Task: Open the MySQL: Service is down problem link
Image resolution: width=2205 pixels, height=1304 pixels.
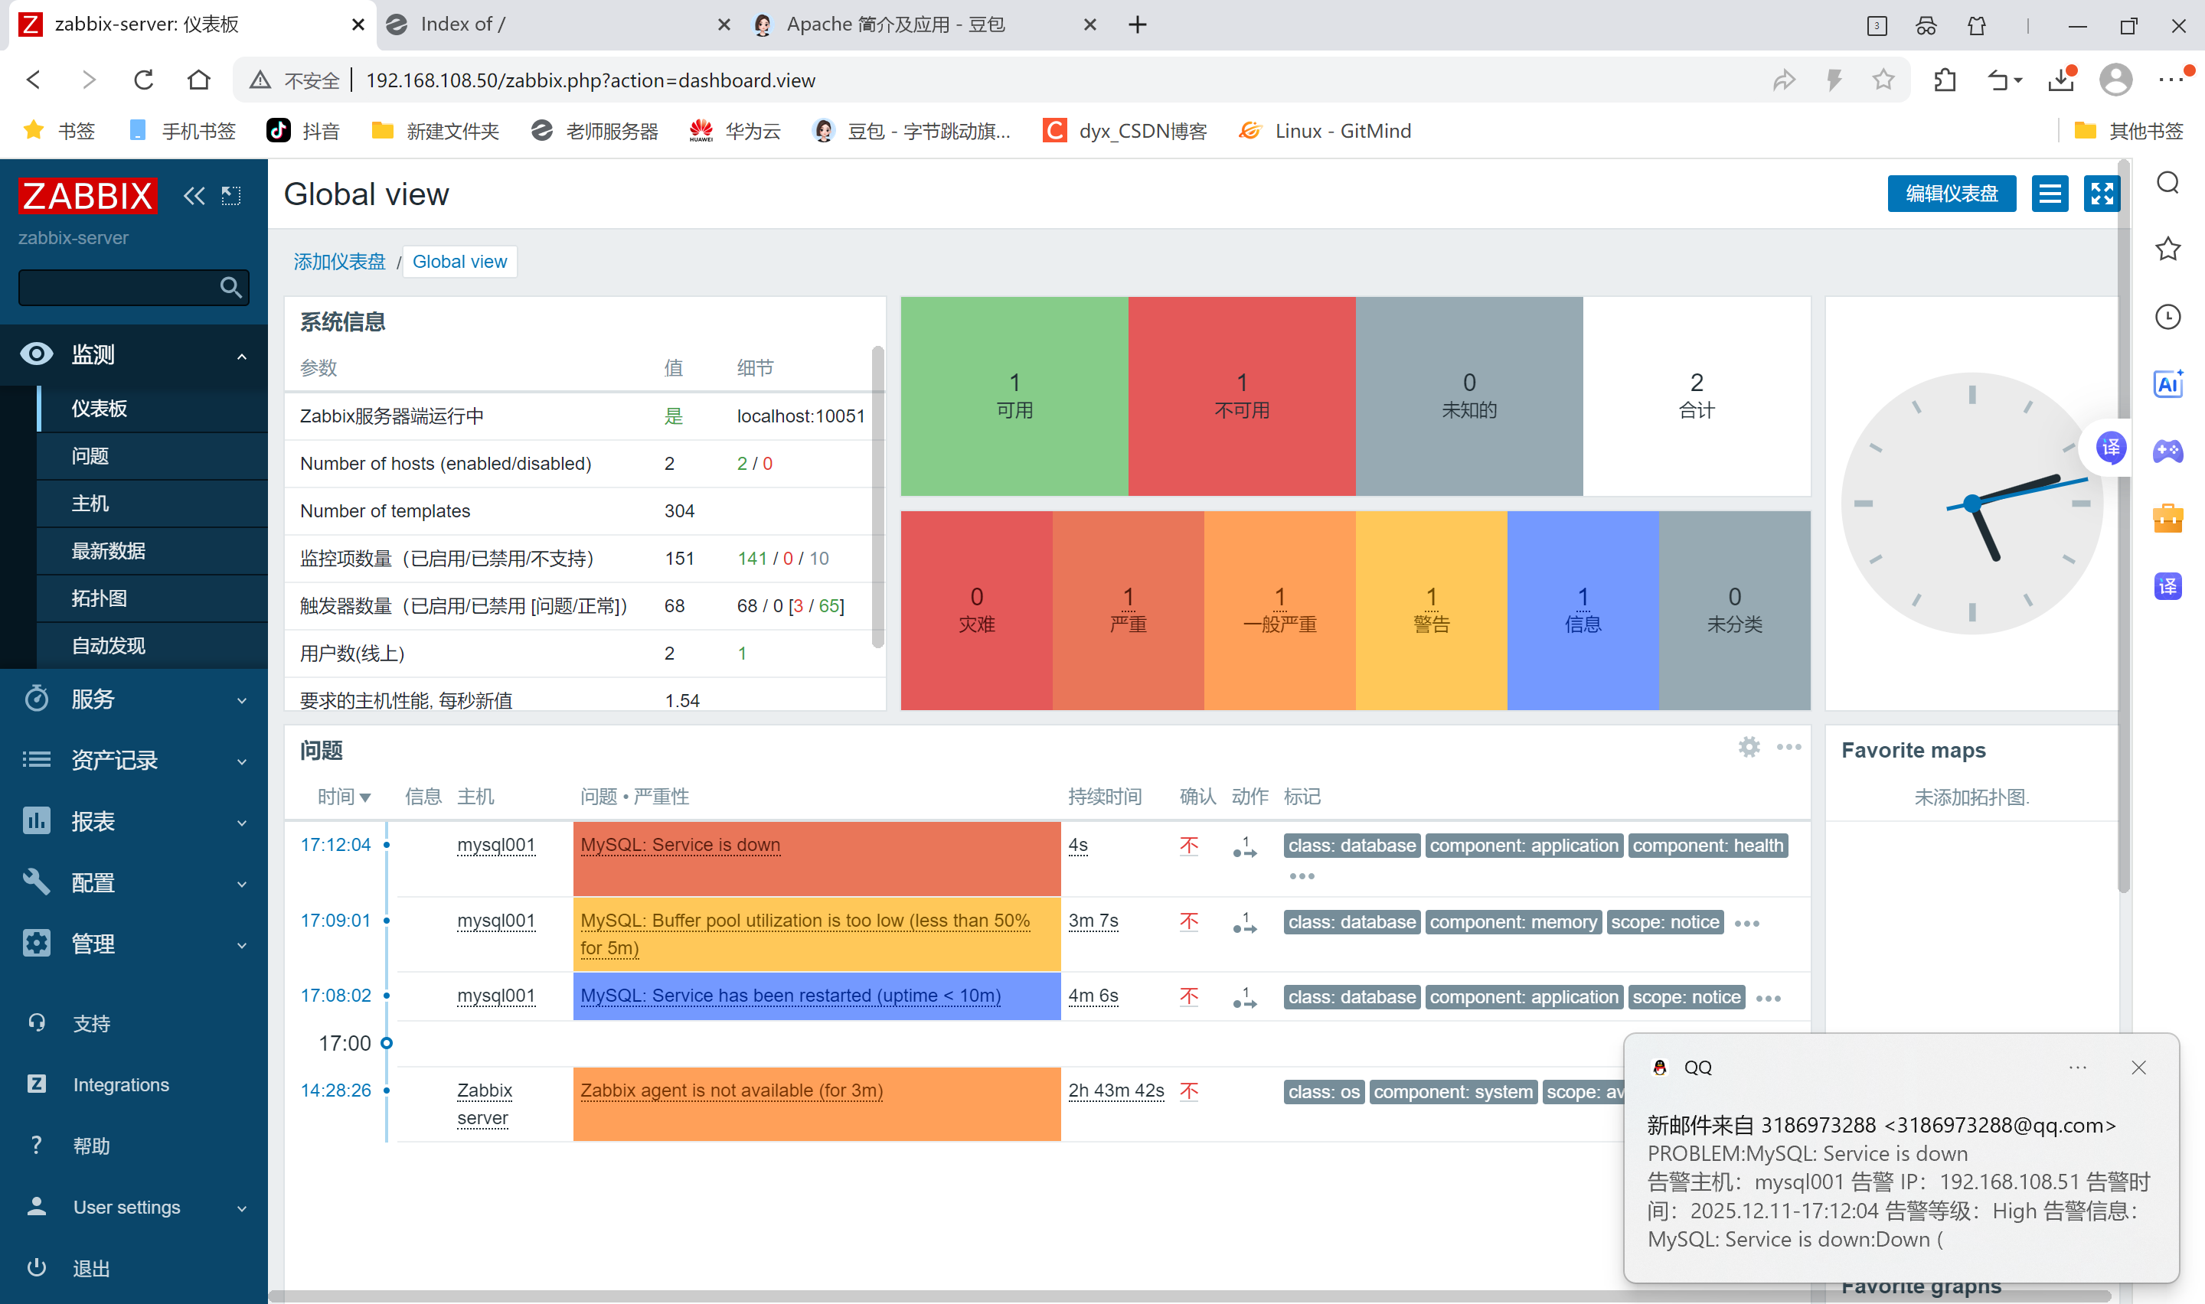Action: click(680, 846)
